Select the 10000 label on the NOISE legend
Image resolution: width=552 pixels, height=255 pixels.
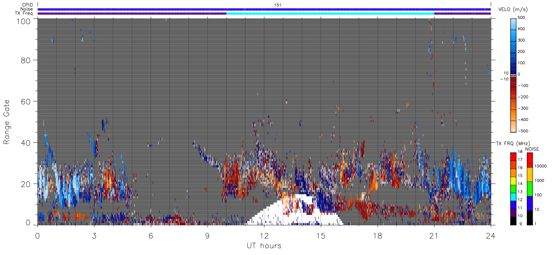click(541, 166)
